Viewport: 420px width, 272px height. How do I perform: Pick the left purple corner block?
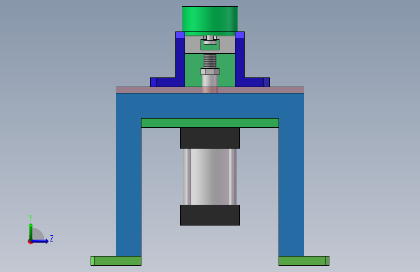click(x=180, y=35)
